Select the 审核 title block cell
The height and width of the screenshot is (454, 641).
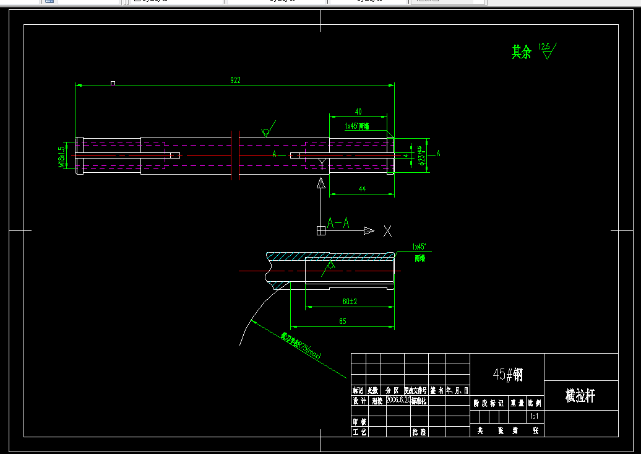[x=359, y=422]
